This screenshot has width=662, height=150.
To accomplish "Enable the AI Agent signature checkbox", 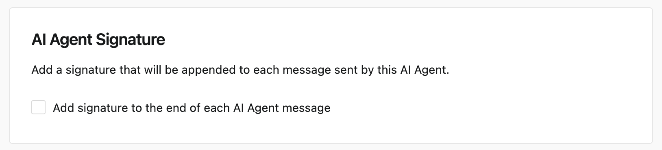I will (x=38, y=108).
